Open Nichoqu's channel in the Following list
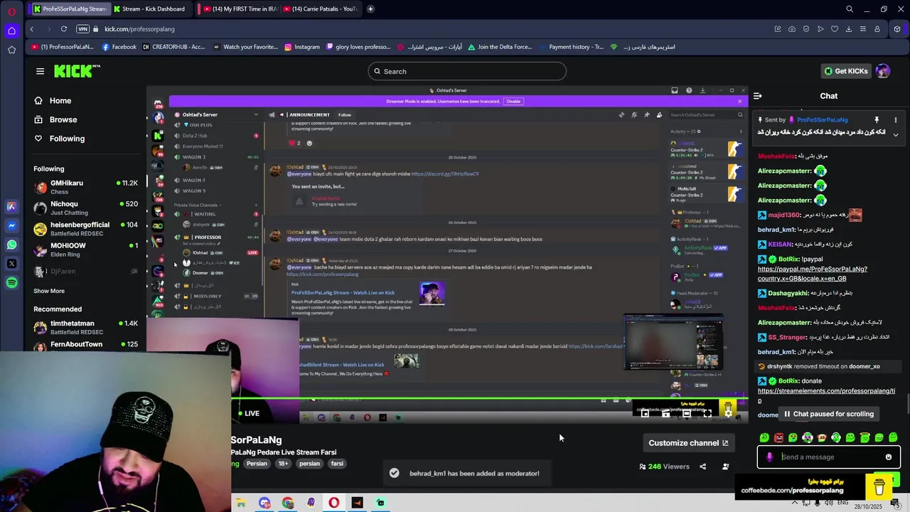The width and height of the screenshot is (910, 512). pos(85,208)
